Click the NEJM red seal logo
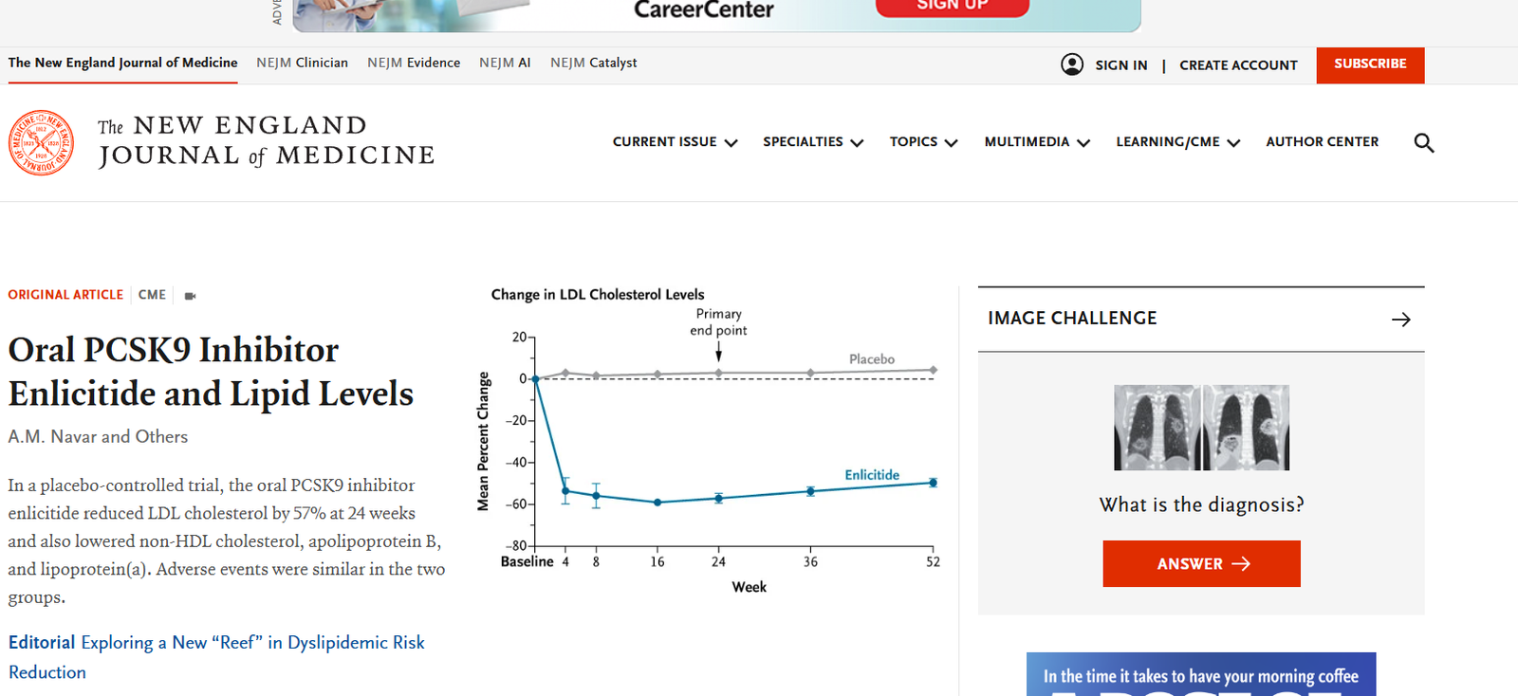Image resolution: width=1518 pixels, height=696 pixels. 41,142
